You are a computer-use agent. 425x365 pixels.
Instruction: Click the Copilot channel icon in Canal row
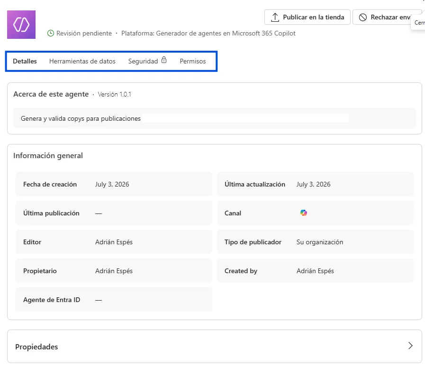304,213
